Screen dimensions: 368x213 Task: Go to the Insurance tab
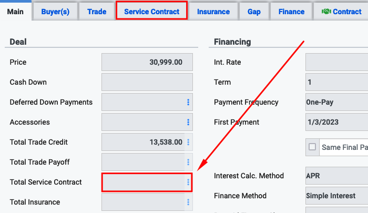coord(213,12)
